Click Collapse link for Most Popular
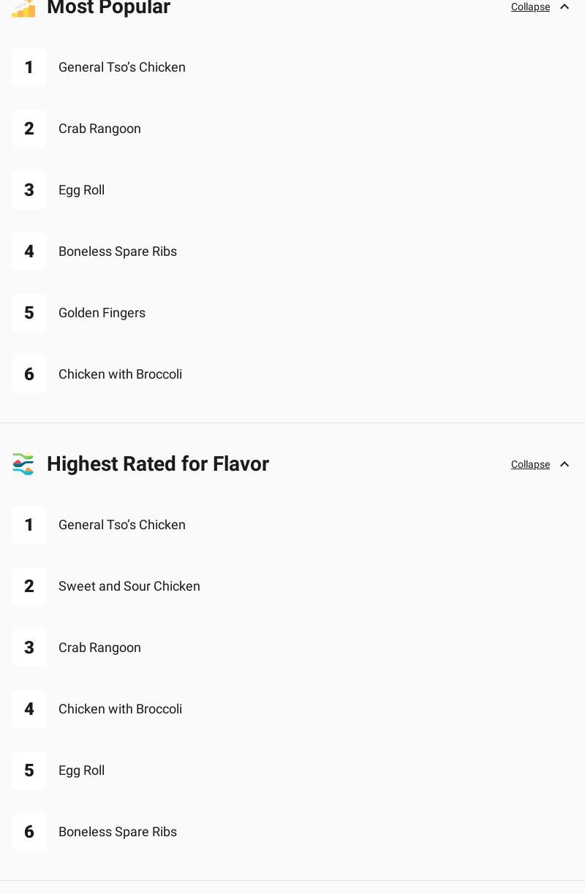The height and width of the screenshot is (894, 585). (x=530, y=7)
